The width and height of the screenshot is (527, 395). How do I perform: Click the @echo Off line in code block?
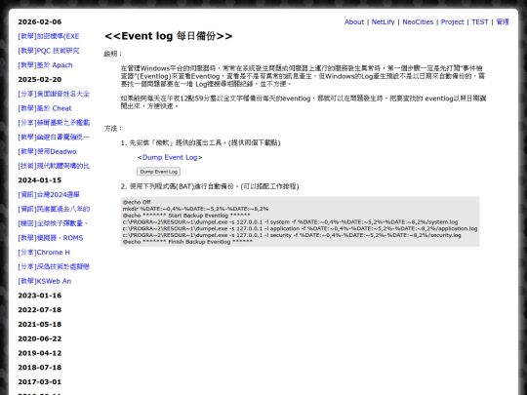click(137, 202)
